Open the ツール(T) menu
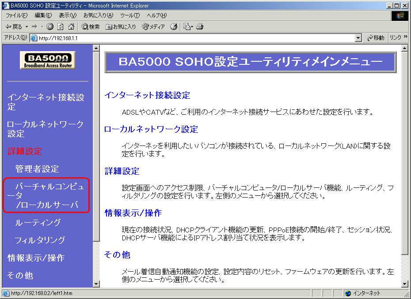 [130, 15]
